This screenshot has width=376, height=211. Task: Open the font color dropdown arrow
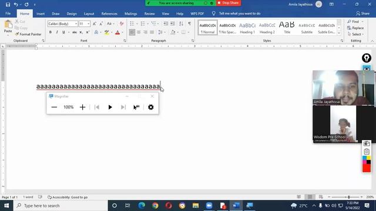coord(122,32)
